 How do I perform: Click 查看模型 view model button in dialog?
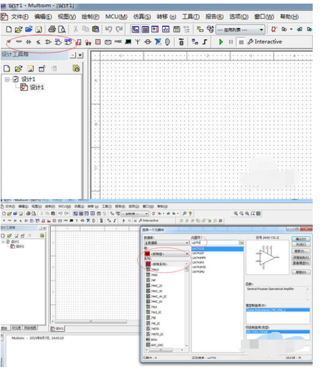pyautogui.click(x=301, y=263)
